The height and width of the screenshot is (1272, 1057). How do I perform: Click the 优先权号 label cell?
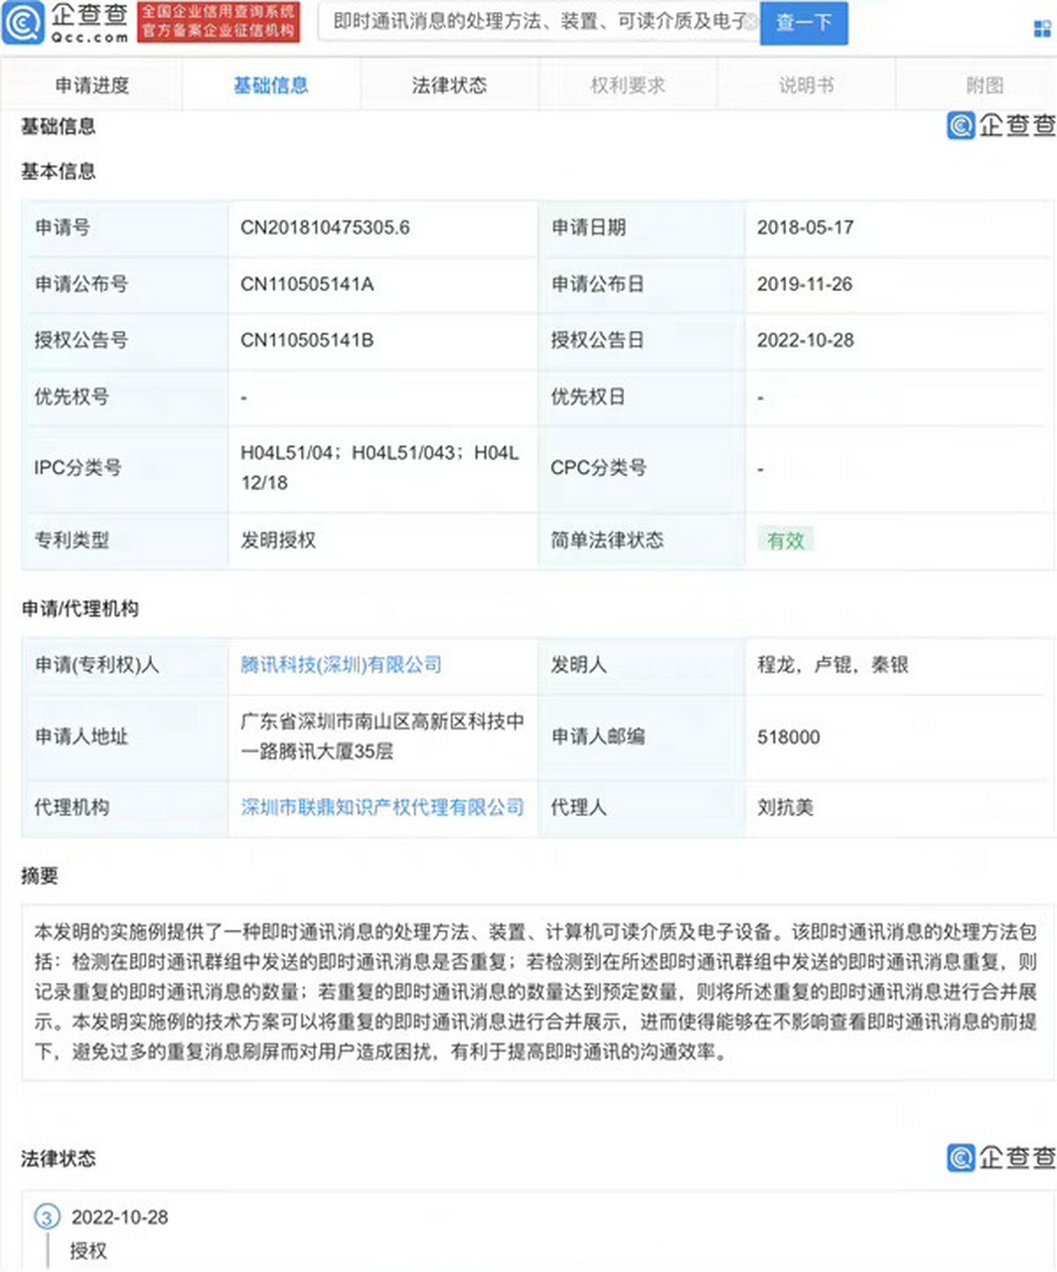pos(125,397)
